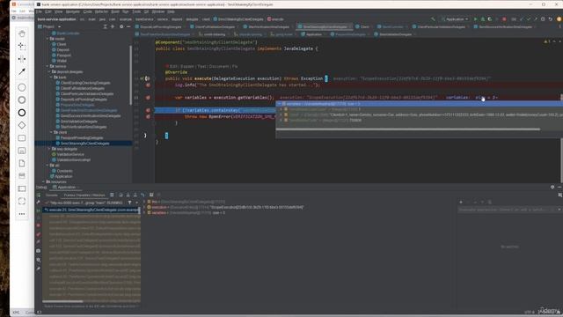The height and width of the screenshot is (317, 563).
Task: Click the Debug bug icon in toolbar
Action: tap(483, 19)
